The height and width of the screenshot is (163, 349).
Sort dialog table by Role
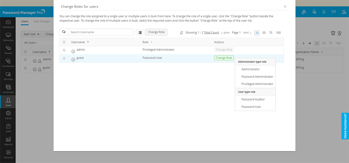(147, 42)
